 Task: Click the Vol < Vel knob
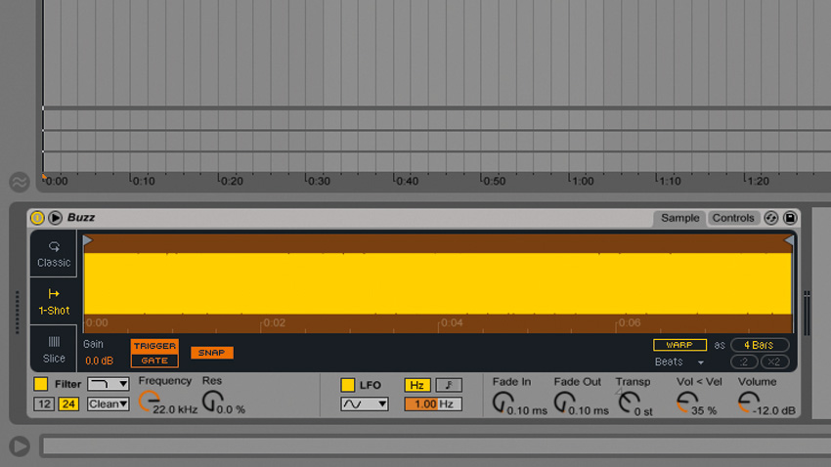(x=687, y=403)
